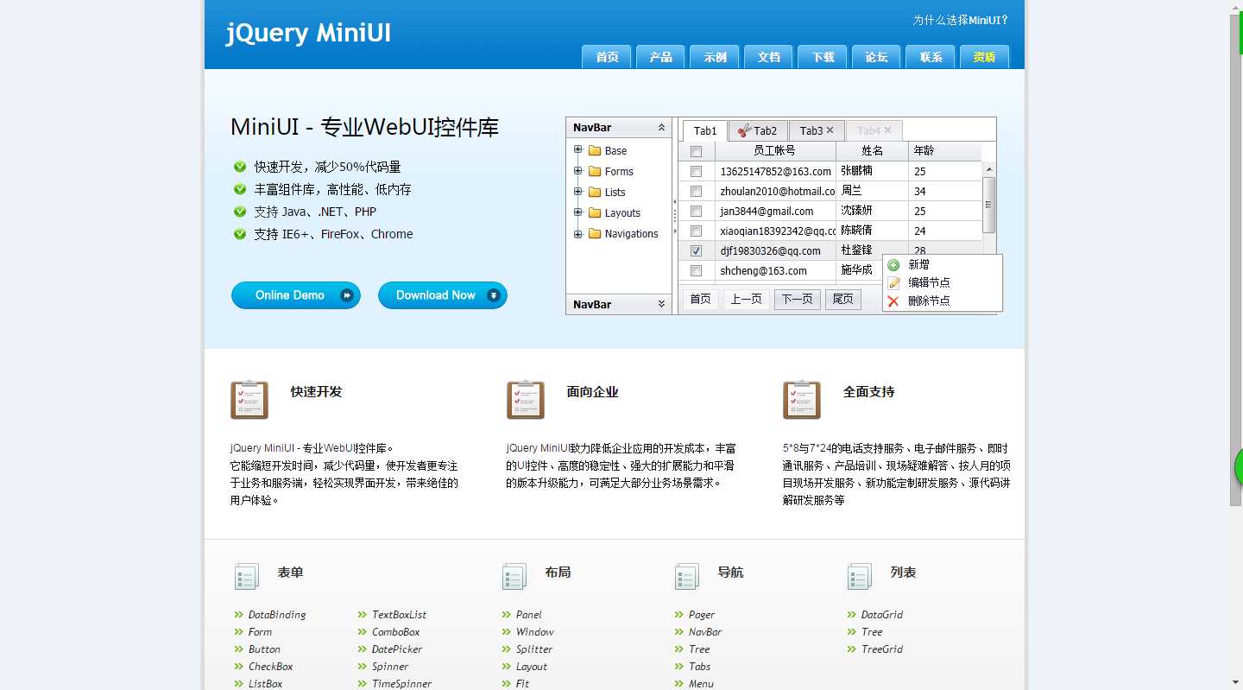Open the 联系 navigation tab
Viewport: 1243px width, 690px height.
pos(931,56)
